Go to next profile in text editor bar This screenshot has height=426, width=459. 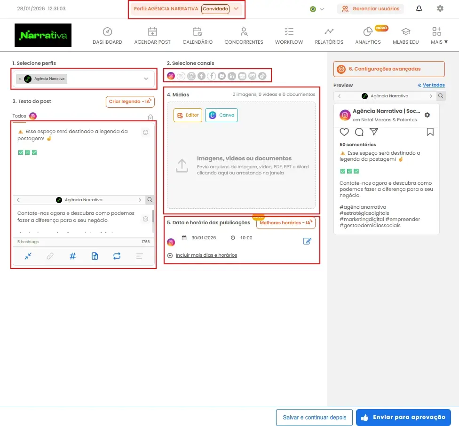point(140,200)
